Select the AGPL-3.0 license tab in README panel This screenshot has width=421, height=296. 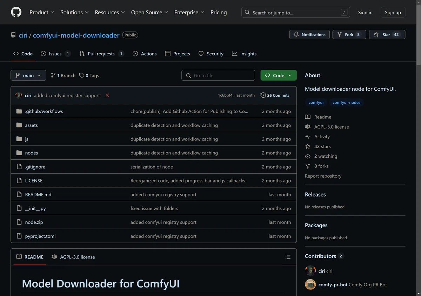73,257
